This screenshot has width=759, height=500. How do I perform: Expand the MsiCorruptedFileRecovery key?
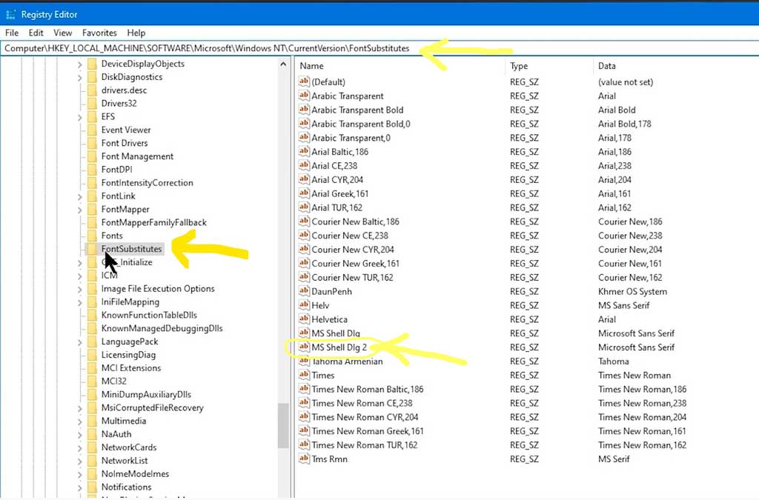point(80,408)
